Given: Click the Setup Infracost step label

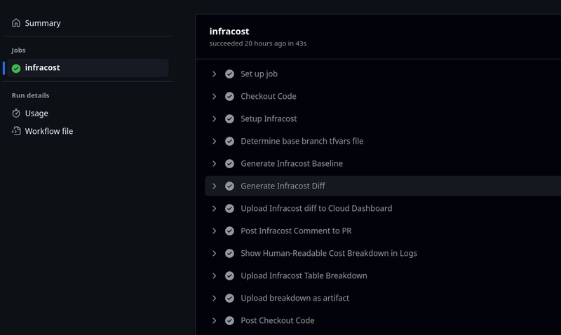Looking at the screenshot, I should click(x=269, y=118).
